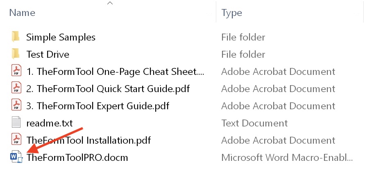Click Word icon of TheFormToolPRO.docm
This screenshot has width=367, height=176.
click(16, 157)
